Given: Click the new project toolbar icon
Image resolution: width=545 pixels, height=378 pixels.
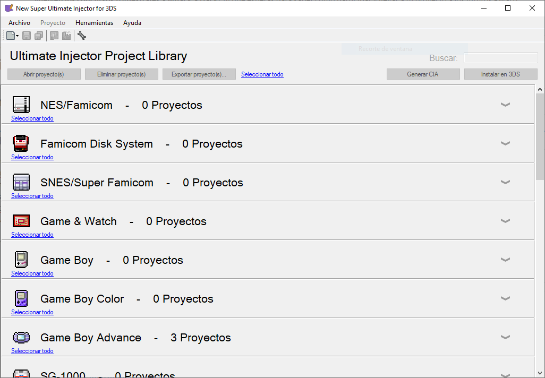Looking at the screenshot, I should tap(11, 36).
